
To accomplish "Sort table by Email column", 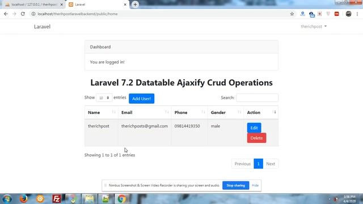I will (x=145, y=112).
